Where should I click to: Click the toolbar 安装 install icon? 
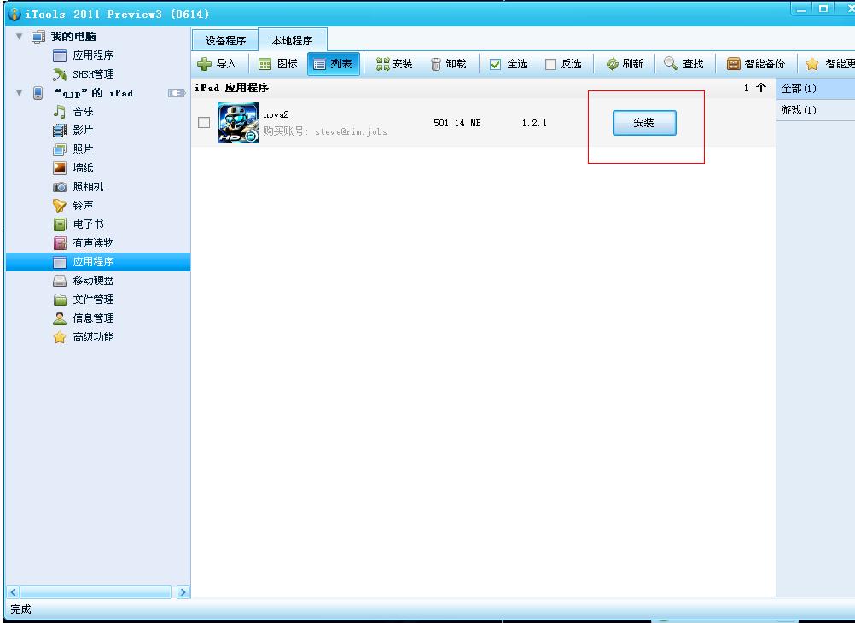(383, 64)
